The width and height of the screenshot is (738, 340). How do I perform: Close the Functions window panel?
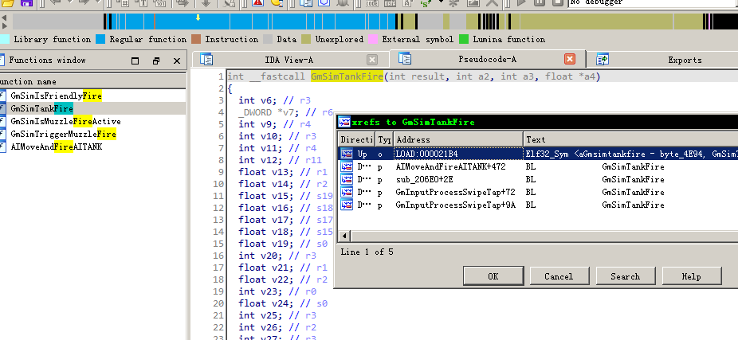coord(177,61)
